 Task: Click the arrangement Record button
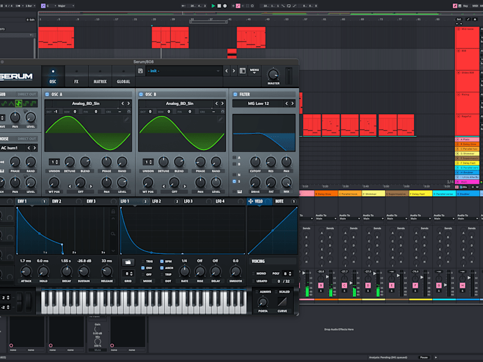pyautogui.click(x=225, y=6)
